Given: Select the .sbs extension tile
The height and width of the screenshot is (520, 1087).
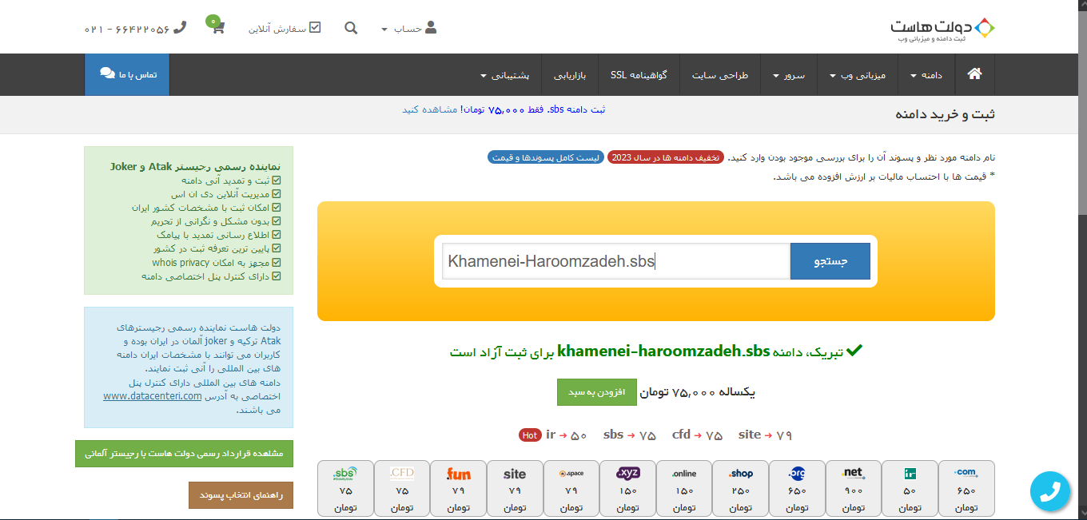Looking at the screenshot, I should click(345, 488).
